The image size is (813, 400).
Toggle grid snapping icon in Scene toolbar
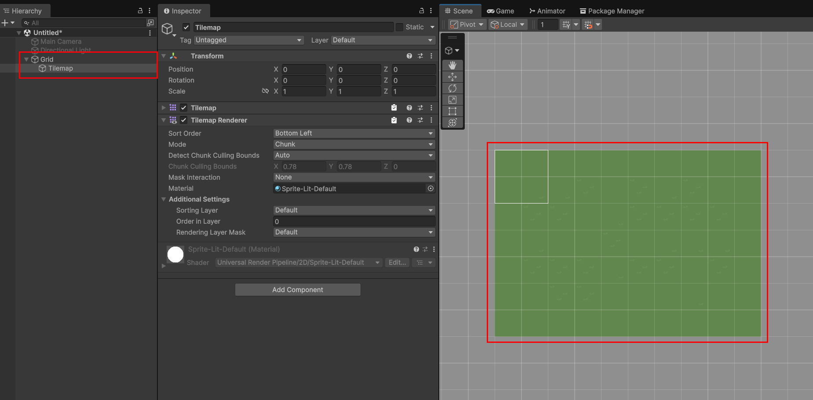point(588,25)
